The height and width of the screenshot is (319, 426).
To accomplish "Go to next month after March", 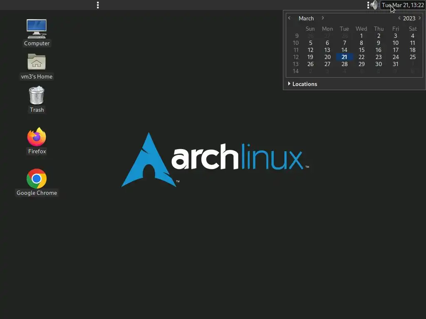I will (322, 18).
